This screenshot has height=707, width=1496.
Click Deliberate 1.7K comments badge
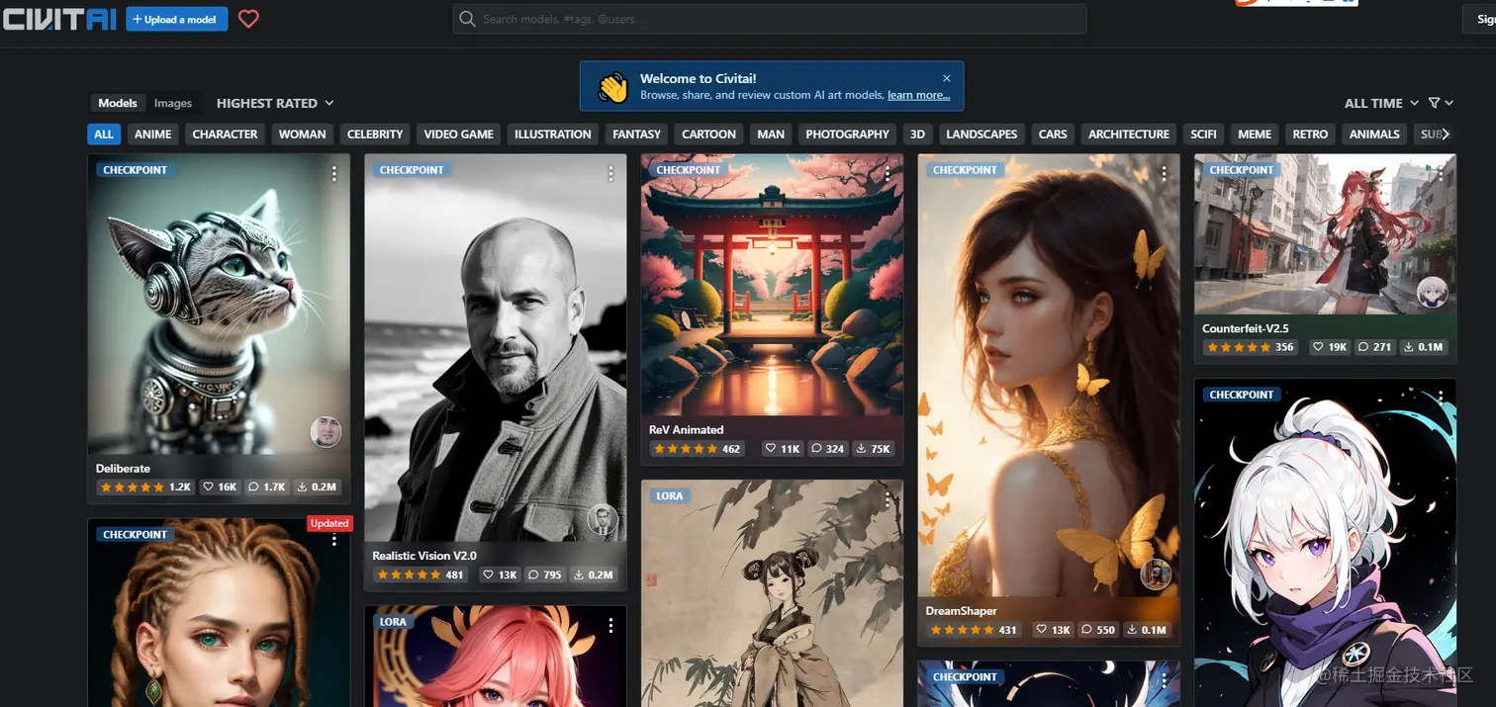[x=267, y=486]
